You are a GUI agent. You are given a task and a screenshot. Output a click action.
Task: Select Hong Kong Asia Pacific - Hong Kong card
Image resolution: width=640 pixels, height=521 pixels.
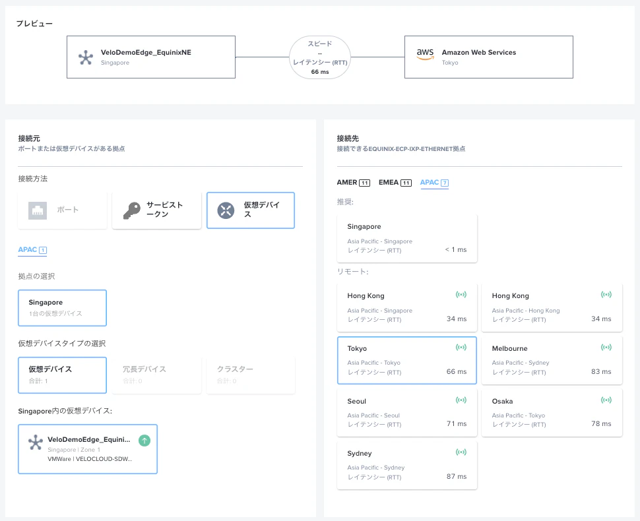552,308
